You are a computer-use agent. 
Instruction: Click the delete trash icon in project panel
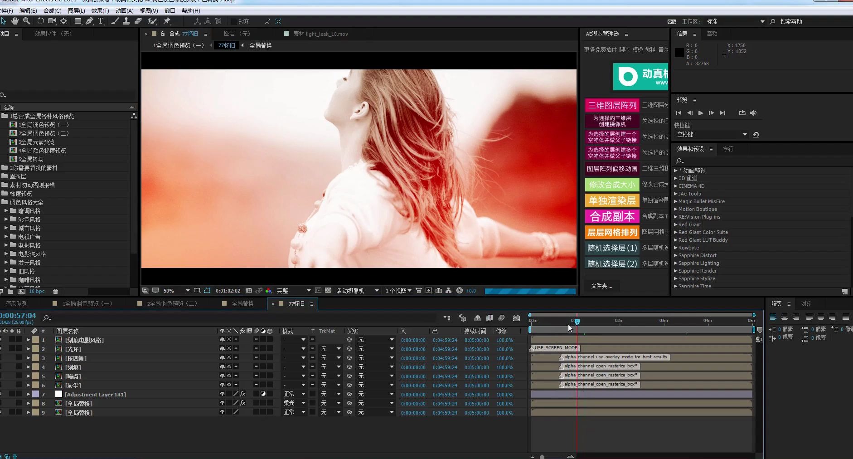55,292
